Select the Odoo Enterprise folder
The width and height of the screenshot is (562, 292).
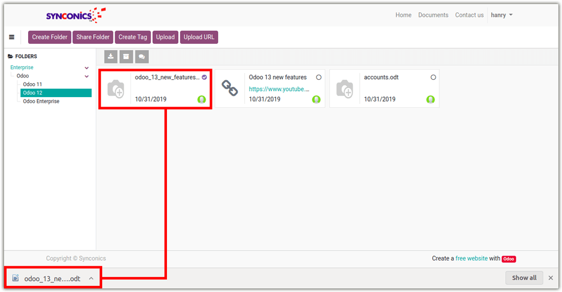click(x=41, y=102)
